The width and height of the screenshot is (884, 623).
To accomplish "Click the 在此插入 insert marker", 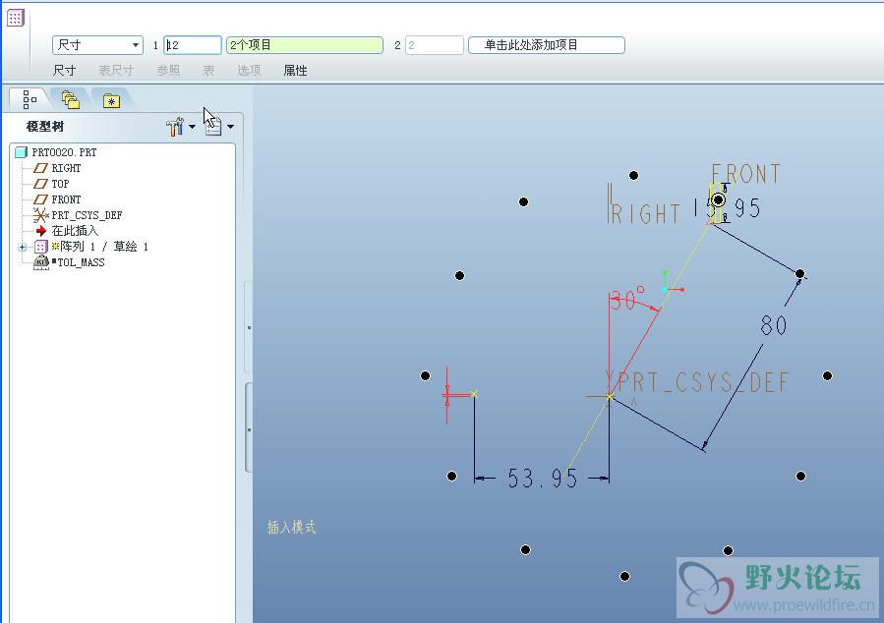I will coord(75,231).
